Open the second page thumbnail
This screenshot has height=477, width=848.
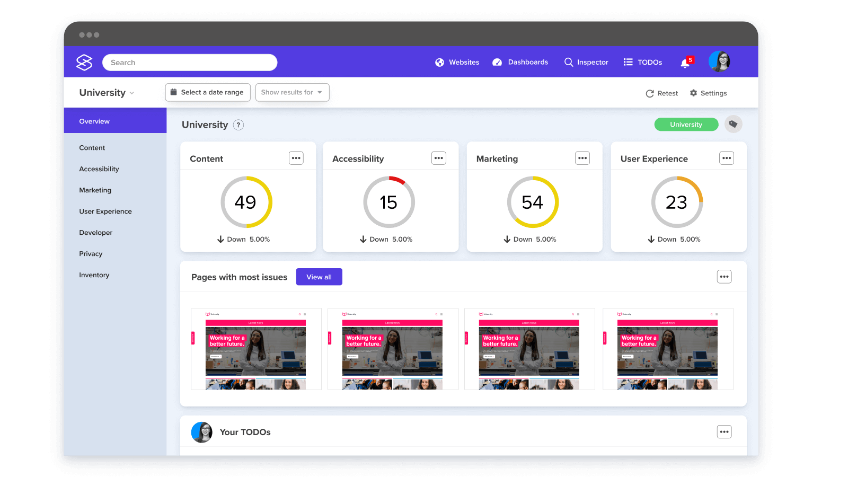point(393,349)
